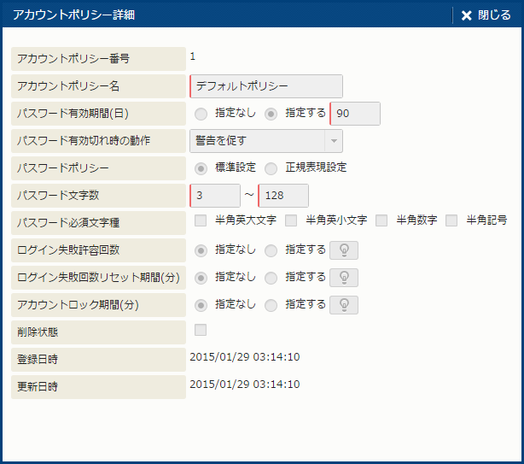
Task: Check the 半角記号 checkbox
Action: [x=451, y=221]
